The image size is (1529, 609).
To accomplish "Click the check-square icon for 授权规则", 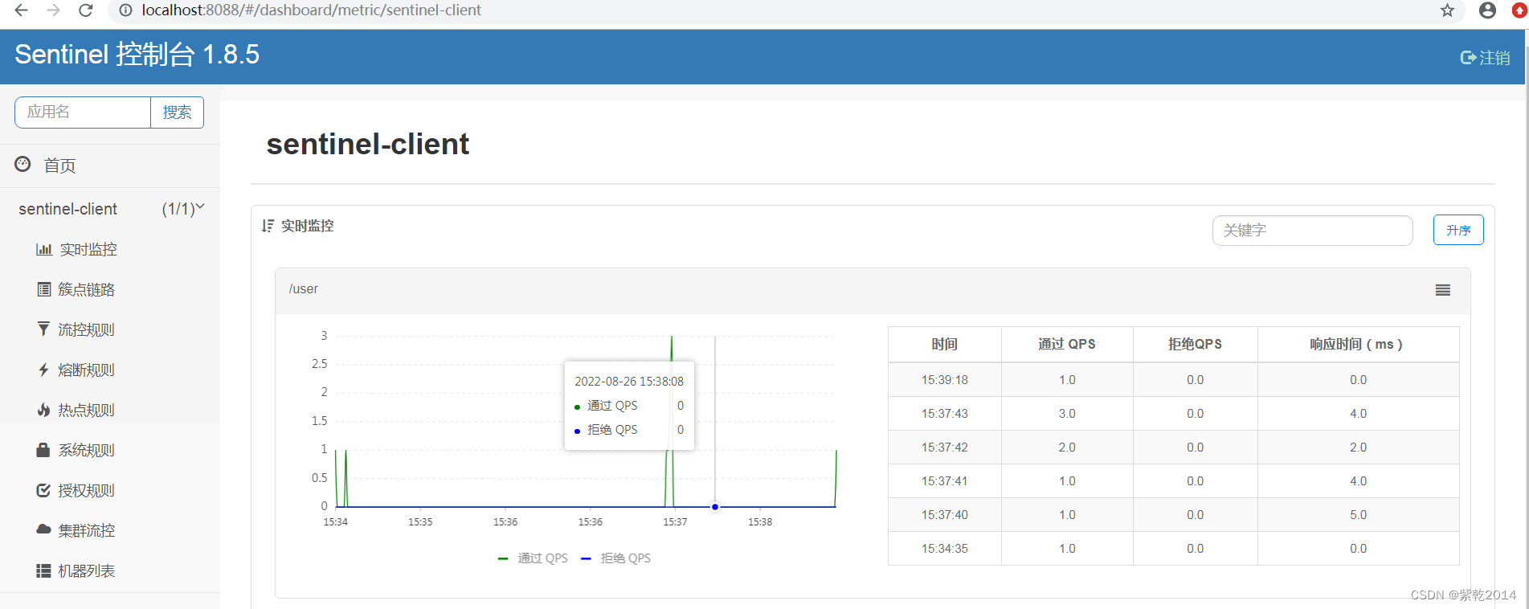I will [x=43, y=490].
